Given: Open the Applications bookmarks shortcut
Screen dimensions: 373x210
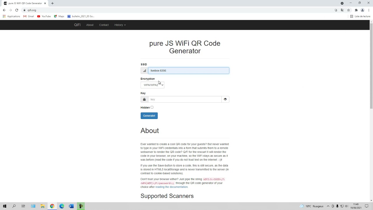Looking at the screenshot, I should point(11,16).
